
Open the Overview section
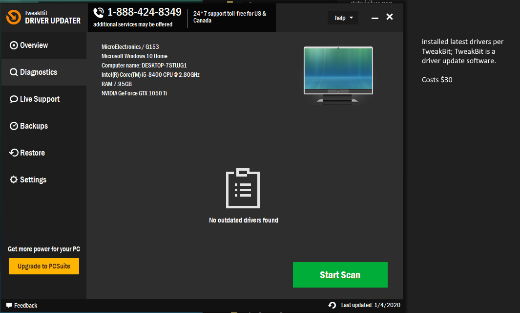coord(44,45)
